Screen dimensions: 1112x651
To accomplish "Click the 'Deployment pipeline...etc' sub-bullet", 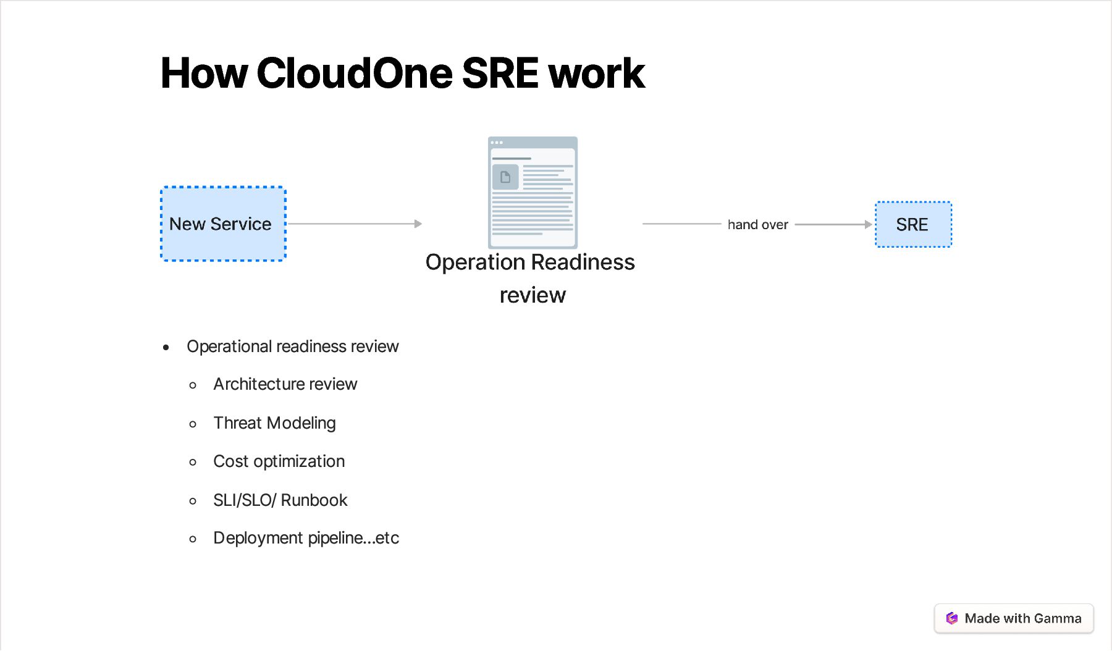I will [306, 538].
